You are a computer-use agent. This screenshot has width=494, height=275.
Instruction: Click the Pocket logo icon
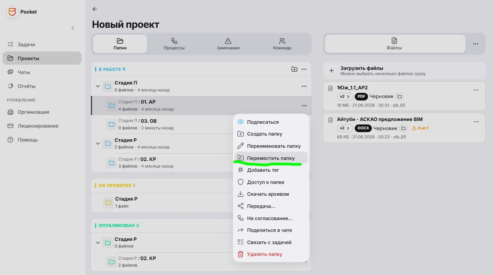(x=12, y=12)
